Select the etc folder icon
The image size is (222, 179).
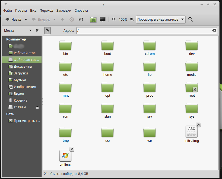click(x=65, y=66)
